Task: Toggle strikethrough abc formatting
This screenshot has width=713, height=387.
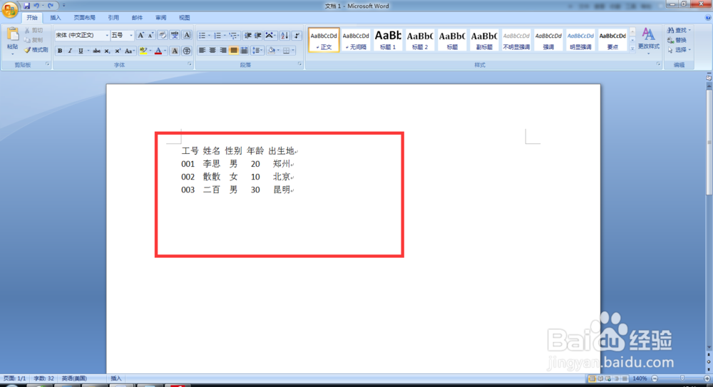Action: pyautogui.click(x=96, y=51)
